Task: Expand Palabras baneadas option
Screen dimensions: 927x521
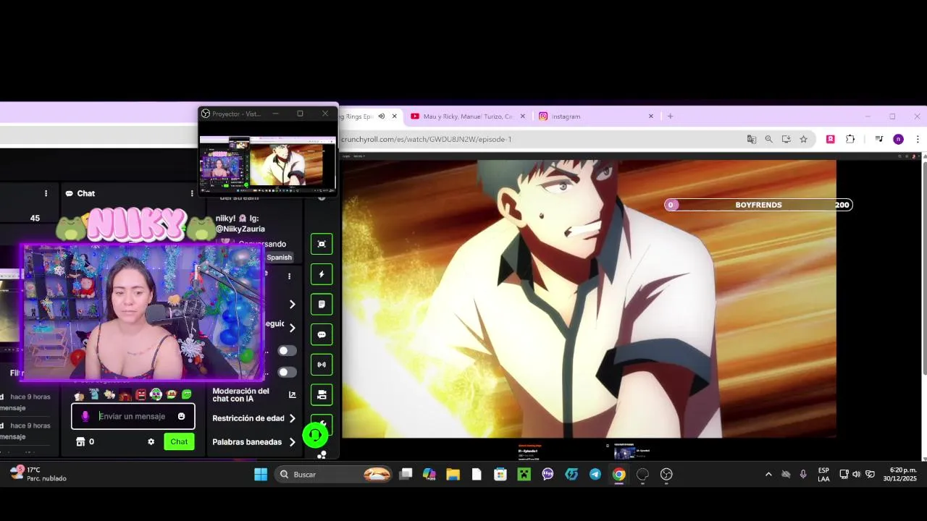Action: pyautogui.click(x=292, y=442)
